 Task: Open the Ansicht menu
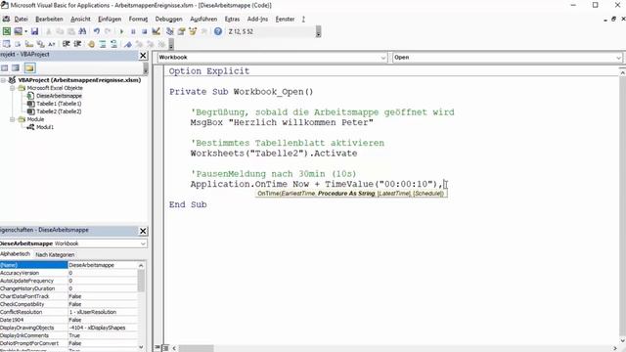coord(80,19)
